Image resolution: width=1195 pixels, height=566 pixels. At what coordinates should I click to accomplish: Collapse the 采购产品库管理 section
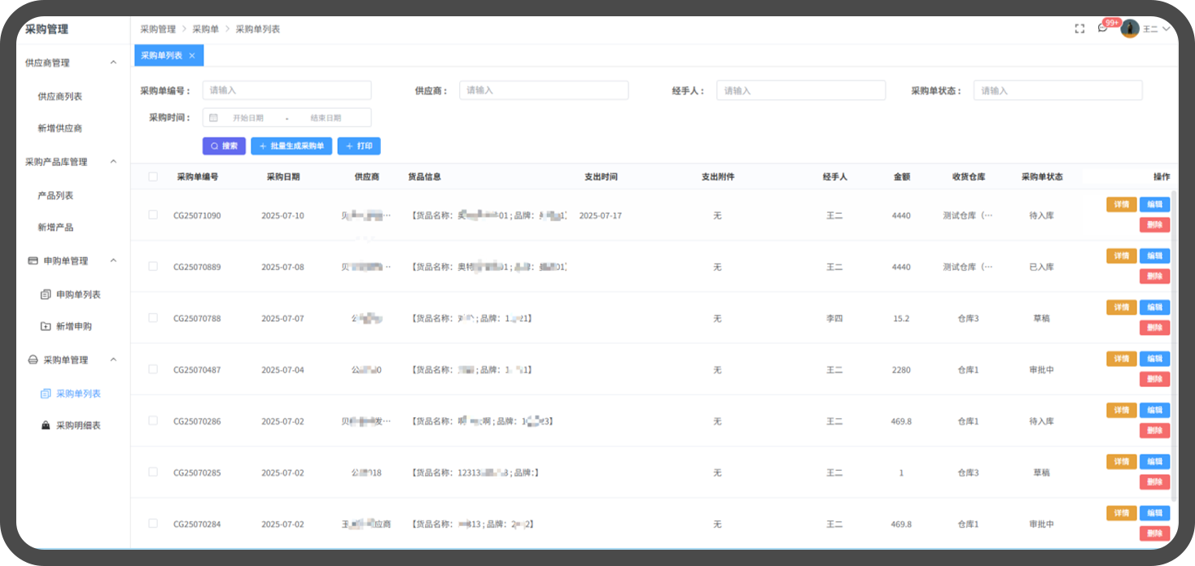113,162
